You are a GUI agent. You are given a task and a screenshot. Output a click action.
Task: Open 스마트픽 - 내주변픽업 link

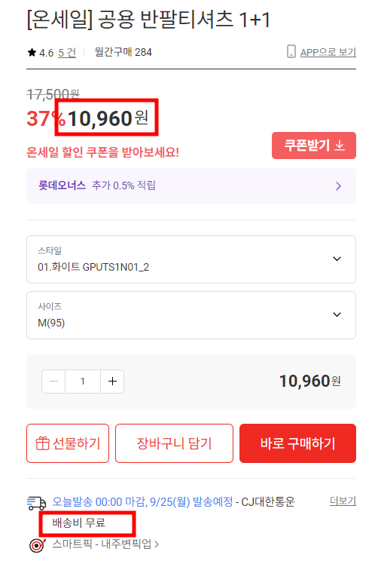pos(105,544)
